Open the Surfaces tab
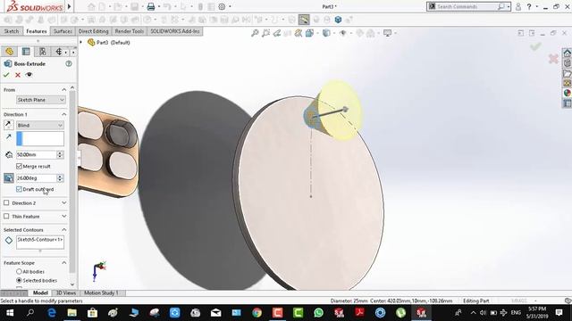Screen dimensions: 572x321 (x=63, y=31)
